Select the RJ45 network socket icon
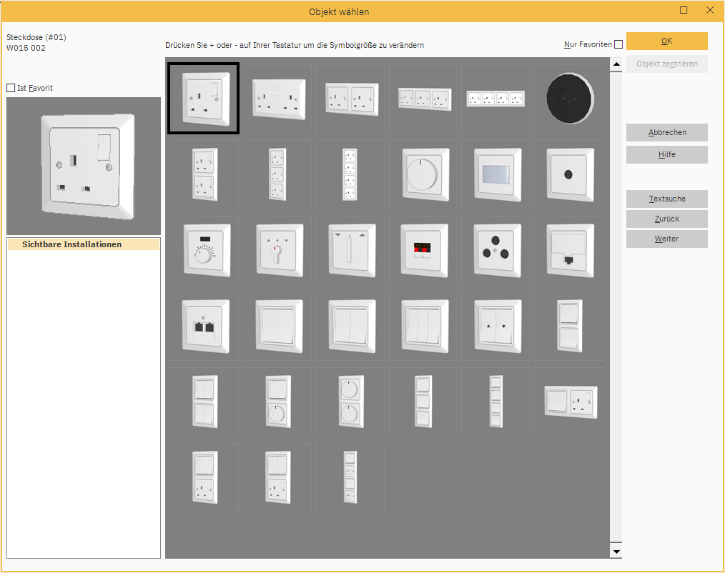The image size is (725, 573). (x=568, y=251)
